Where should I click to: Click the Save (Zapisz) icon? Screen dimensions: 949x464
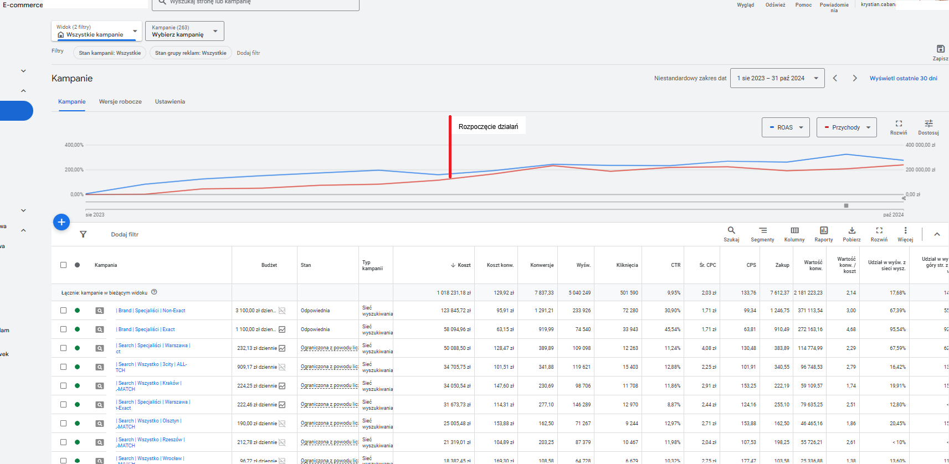coord(940,49)
